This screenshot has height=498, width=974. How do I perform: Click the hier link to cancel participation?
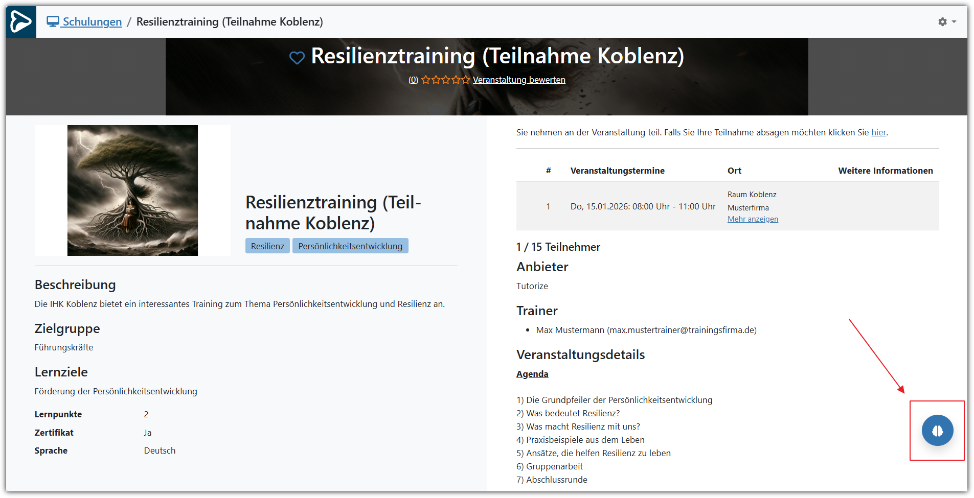point(878,132)
